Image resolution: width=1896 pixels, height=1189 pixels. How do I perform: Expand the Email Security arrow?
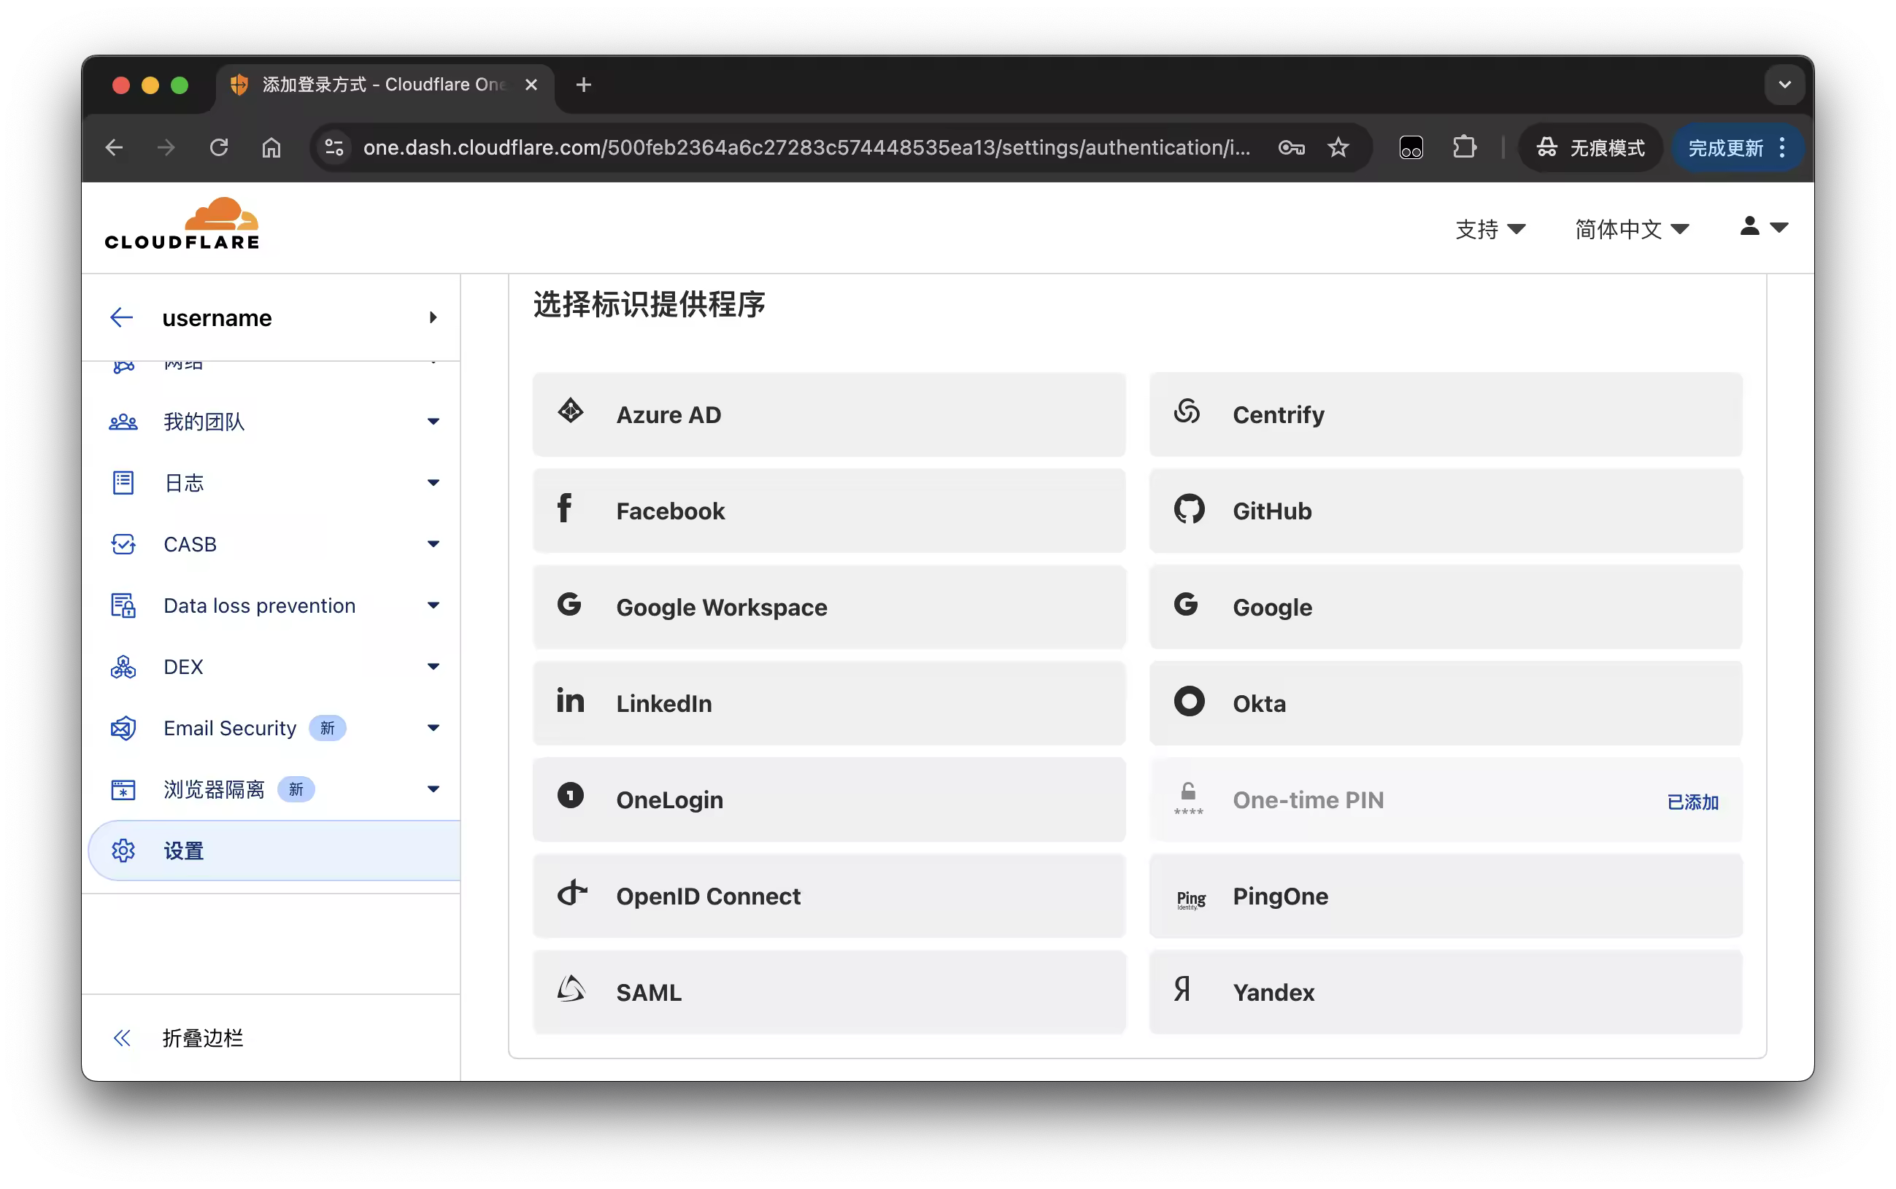point(433,728)
